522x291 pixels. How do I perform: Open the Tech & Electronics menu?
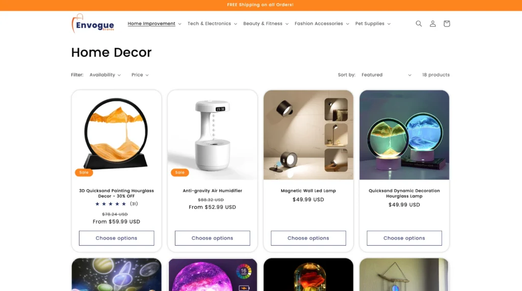tap(212, 23)
